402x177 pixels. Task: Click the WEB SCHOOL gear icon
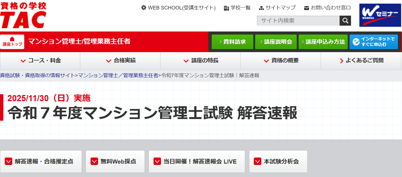pyautogui.click(x=144, y=8)
